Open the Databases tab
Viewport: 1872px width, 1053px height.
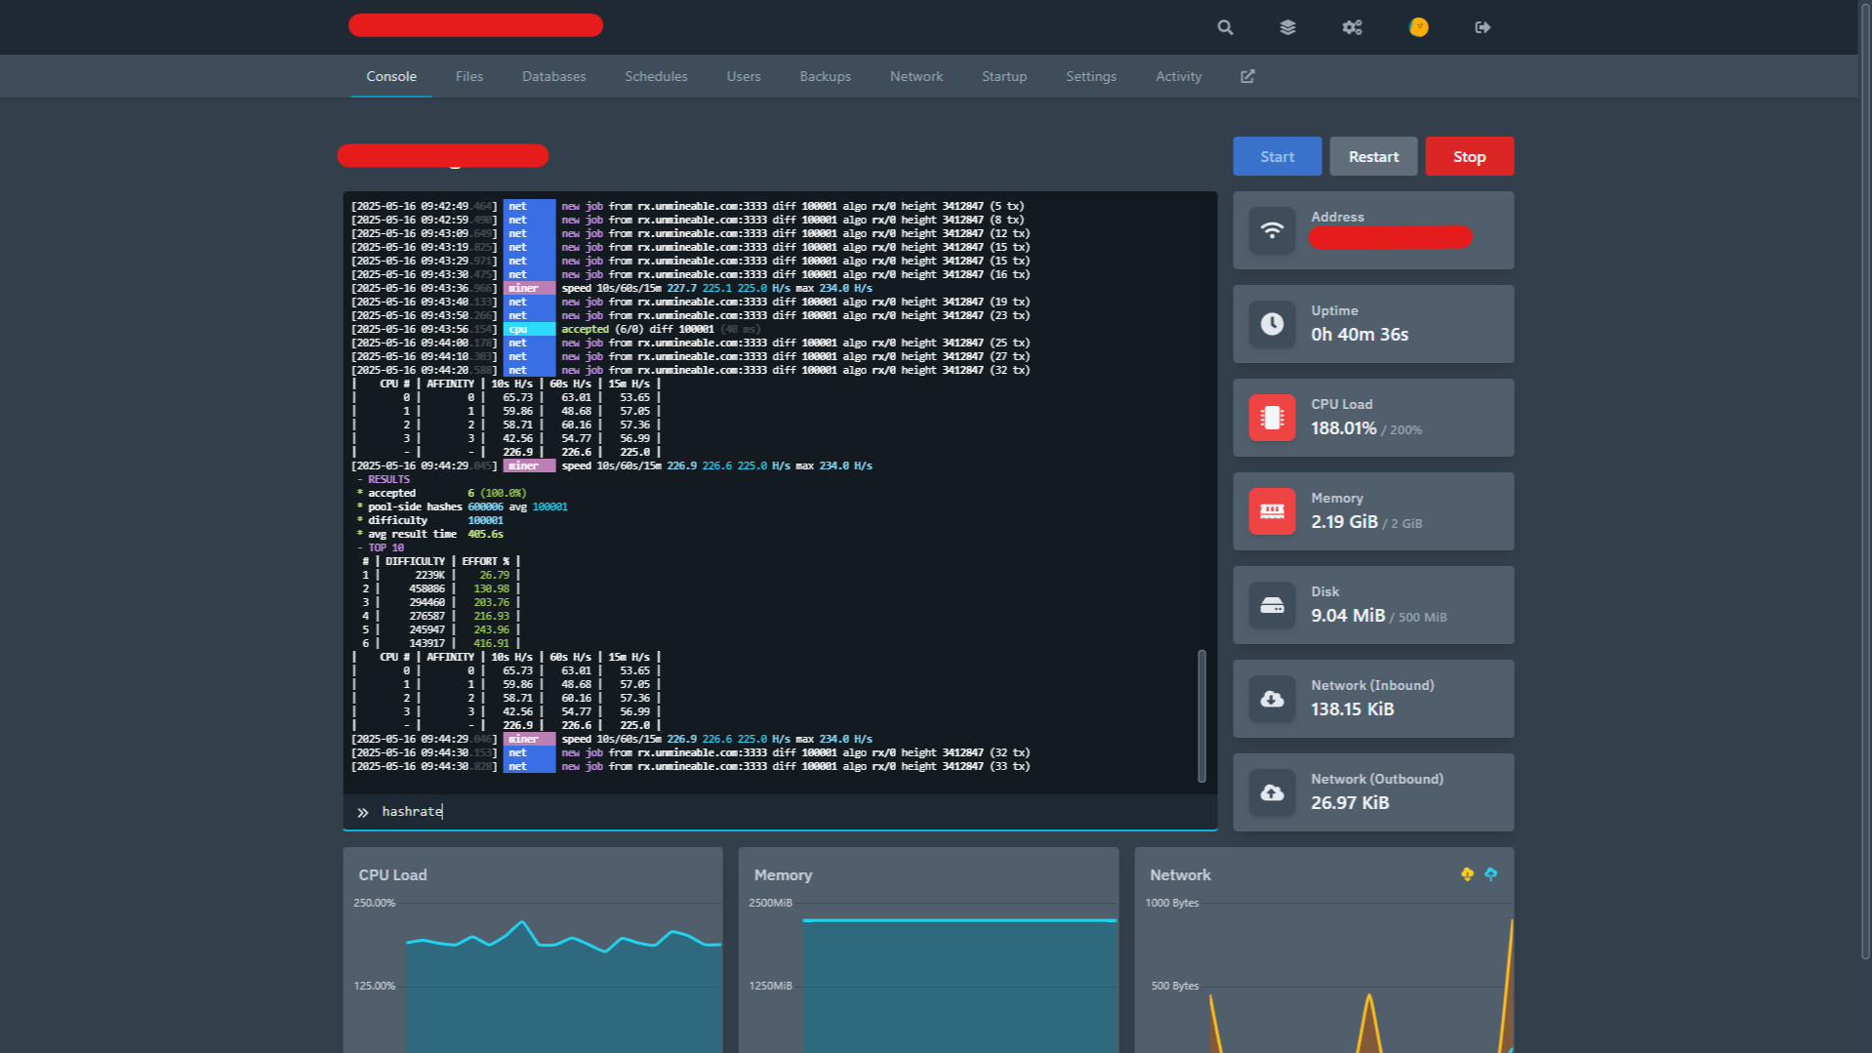point(553,76)
